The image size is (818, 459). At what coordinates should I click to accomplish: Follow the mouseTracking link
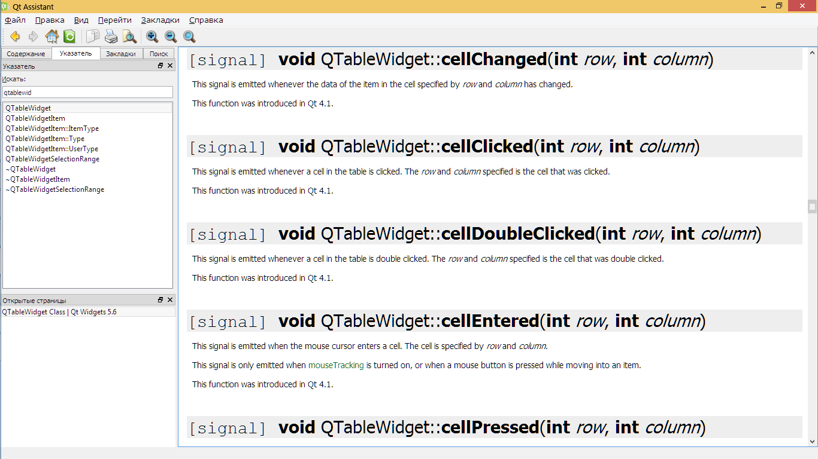tap(336, 365)
